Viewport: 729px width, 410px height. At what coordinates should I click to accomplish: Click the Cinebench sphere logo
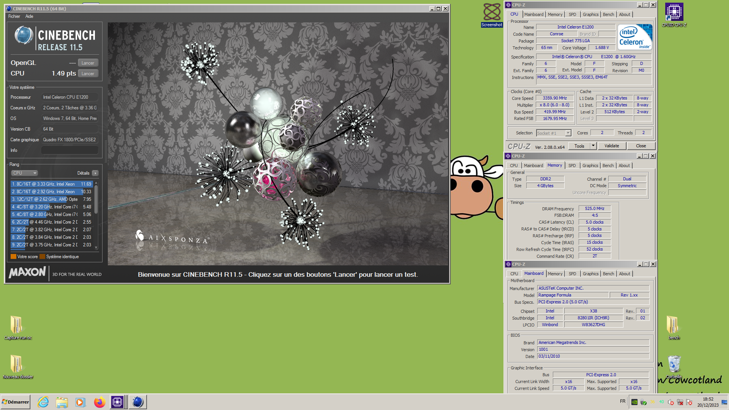24,35
